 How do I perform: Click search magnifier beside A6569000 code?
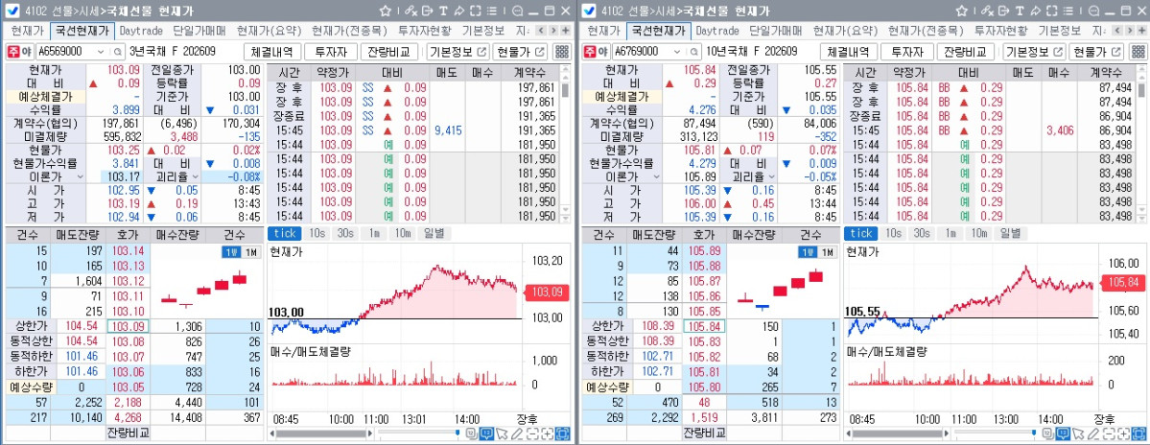(117, 52)
